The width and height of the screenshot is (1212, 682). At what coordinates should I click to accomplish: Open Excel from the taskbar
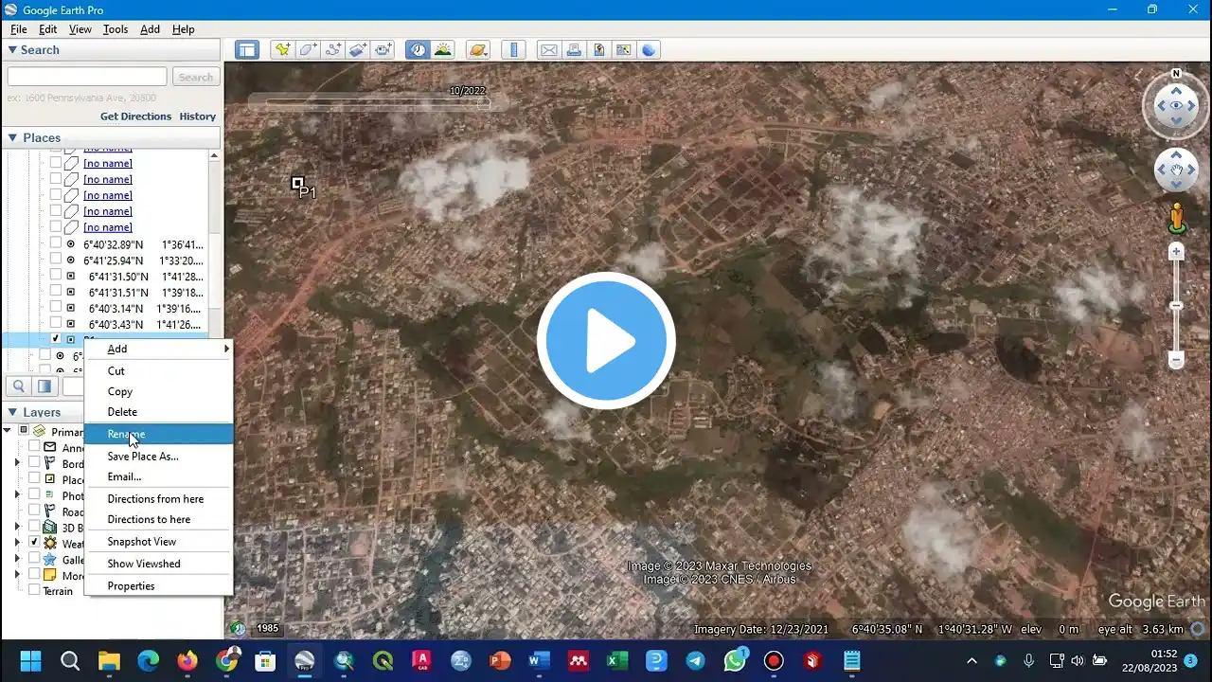click(x=617, y=660)
